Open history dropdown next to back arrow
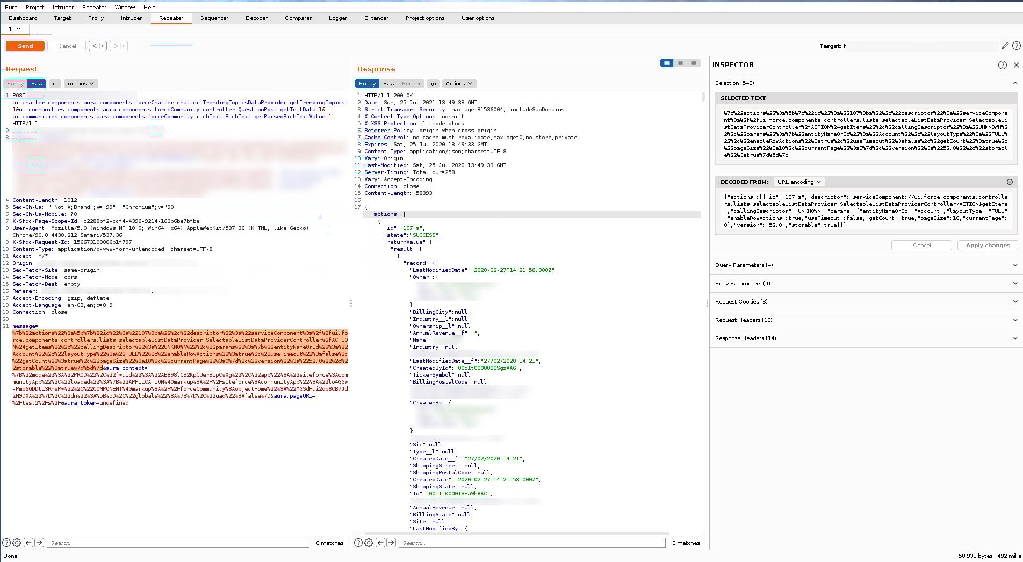The image size is (1023, 562). click(103, 46)
